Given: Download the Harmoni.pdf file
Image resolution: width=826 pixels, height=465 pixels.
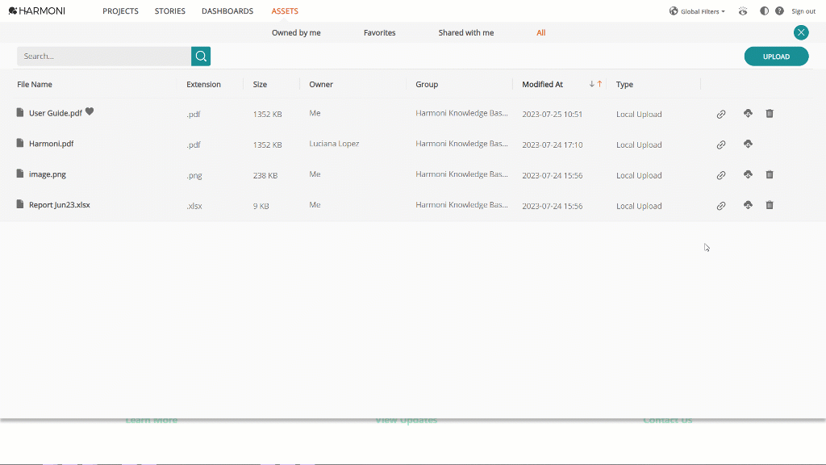Looking at the screenshot, I should pyautogui.click(x=748, y=144).
